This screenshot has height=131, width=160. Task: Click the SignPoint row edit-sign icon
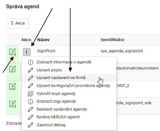pyautogui.click(x=12, y=52)
